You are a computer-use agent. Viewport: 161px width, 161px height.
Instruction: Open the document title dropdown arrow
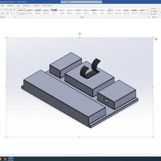[x=27, y=2]
